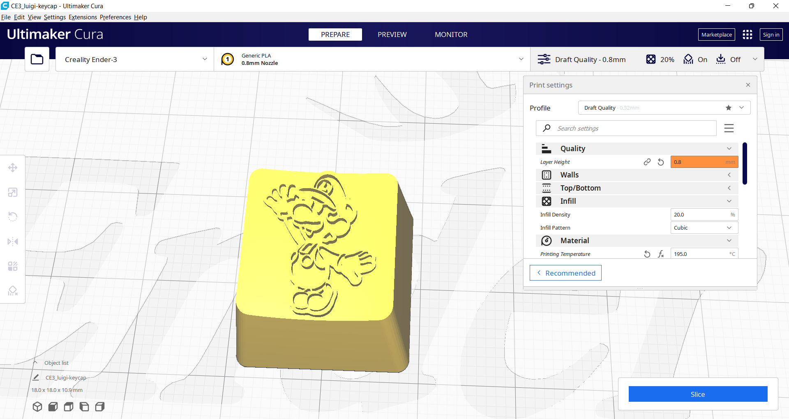
Task: Open the Preferences menu
Action: 115,17
